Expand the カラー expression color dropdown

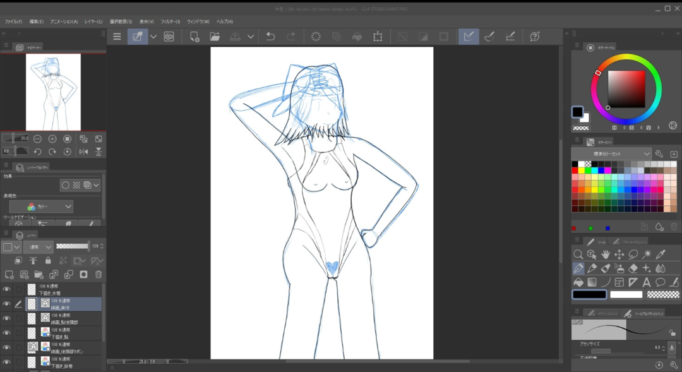click(x=41, y=207)
